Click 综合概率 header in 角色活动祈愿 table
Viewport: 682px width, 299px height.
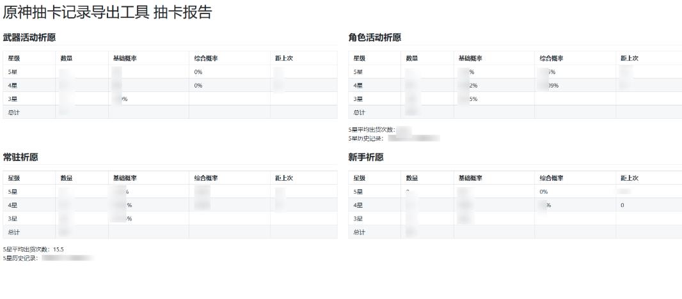click(551, 58)
